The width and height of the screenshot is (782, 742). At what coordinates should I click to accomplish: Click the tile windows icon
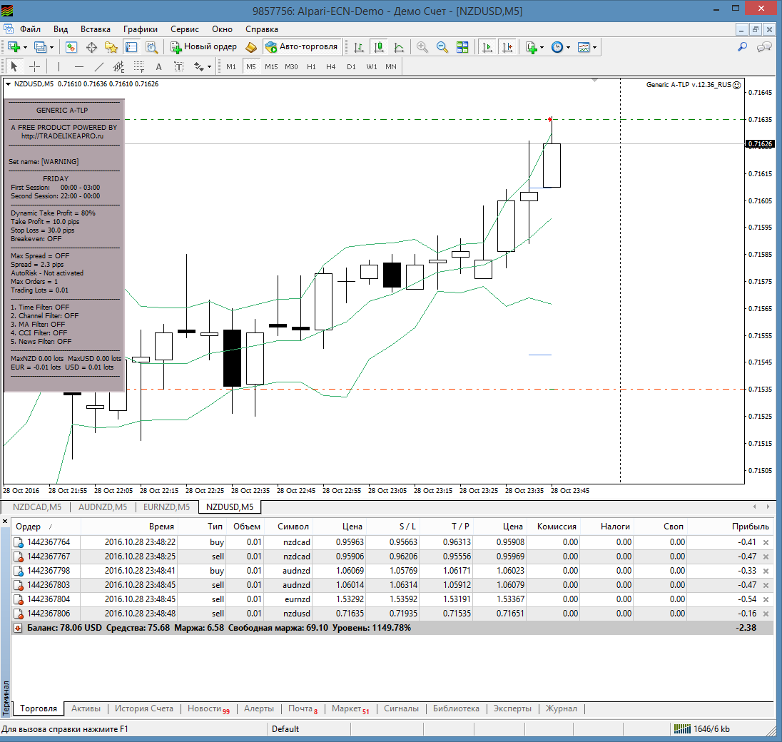pyautogui.click(x=463, y=47)
